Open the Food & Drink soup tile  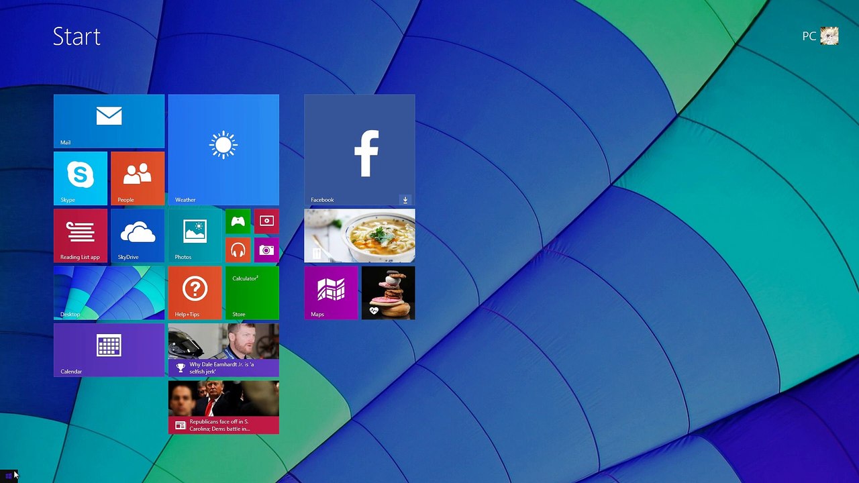[x=360, y=235]
